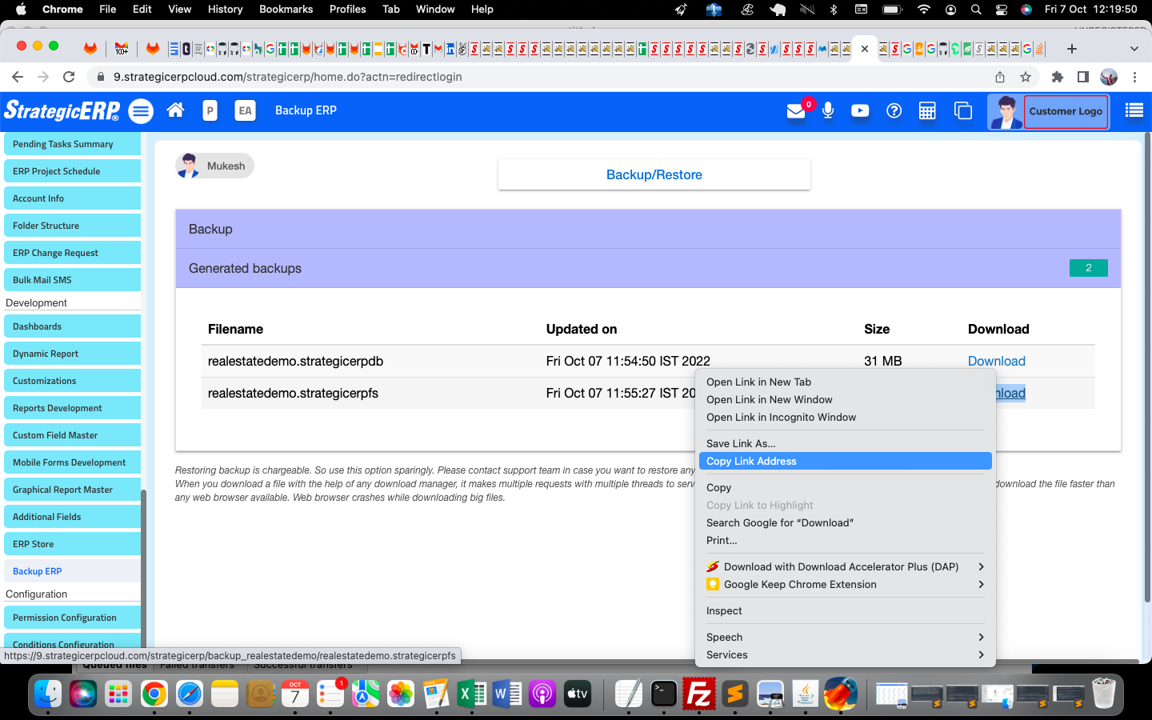Open Custom Field Master in the sidebar

pos(72,435)
